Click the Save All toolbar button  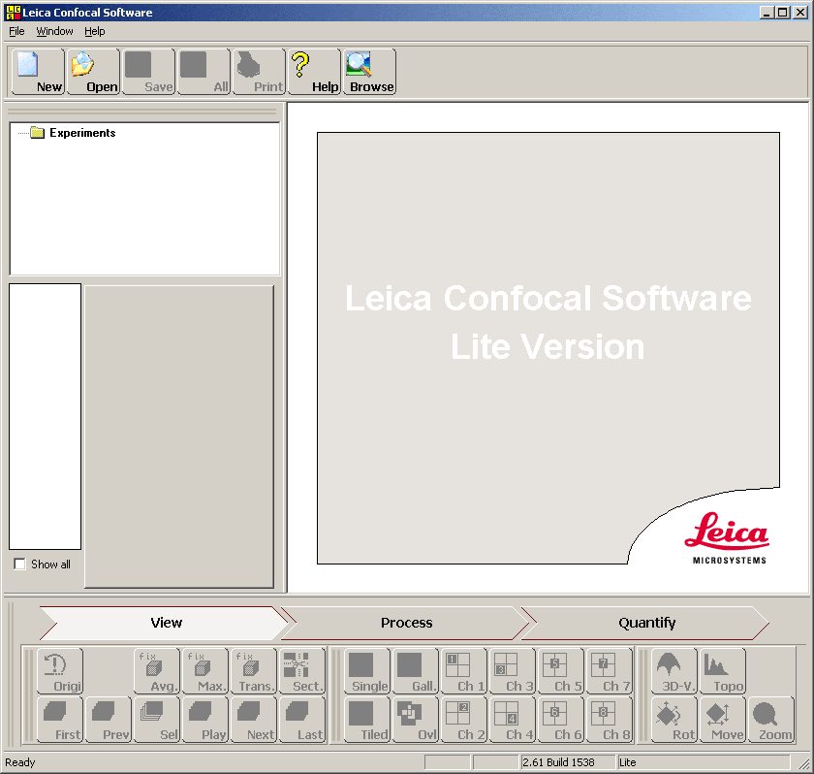tap(203, 72)
